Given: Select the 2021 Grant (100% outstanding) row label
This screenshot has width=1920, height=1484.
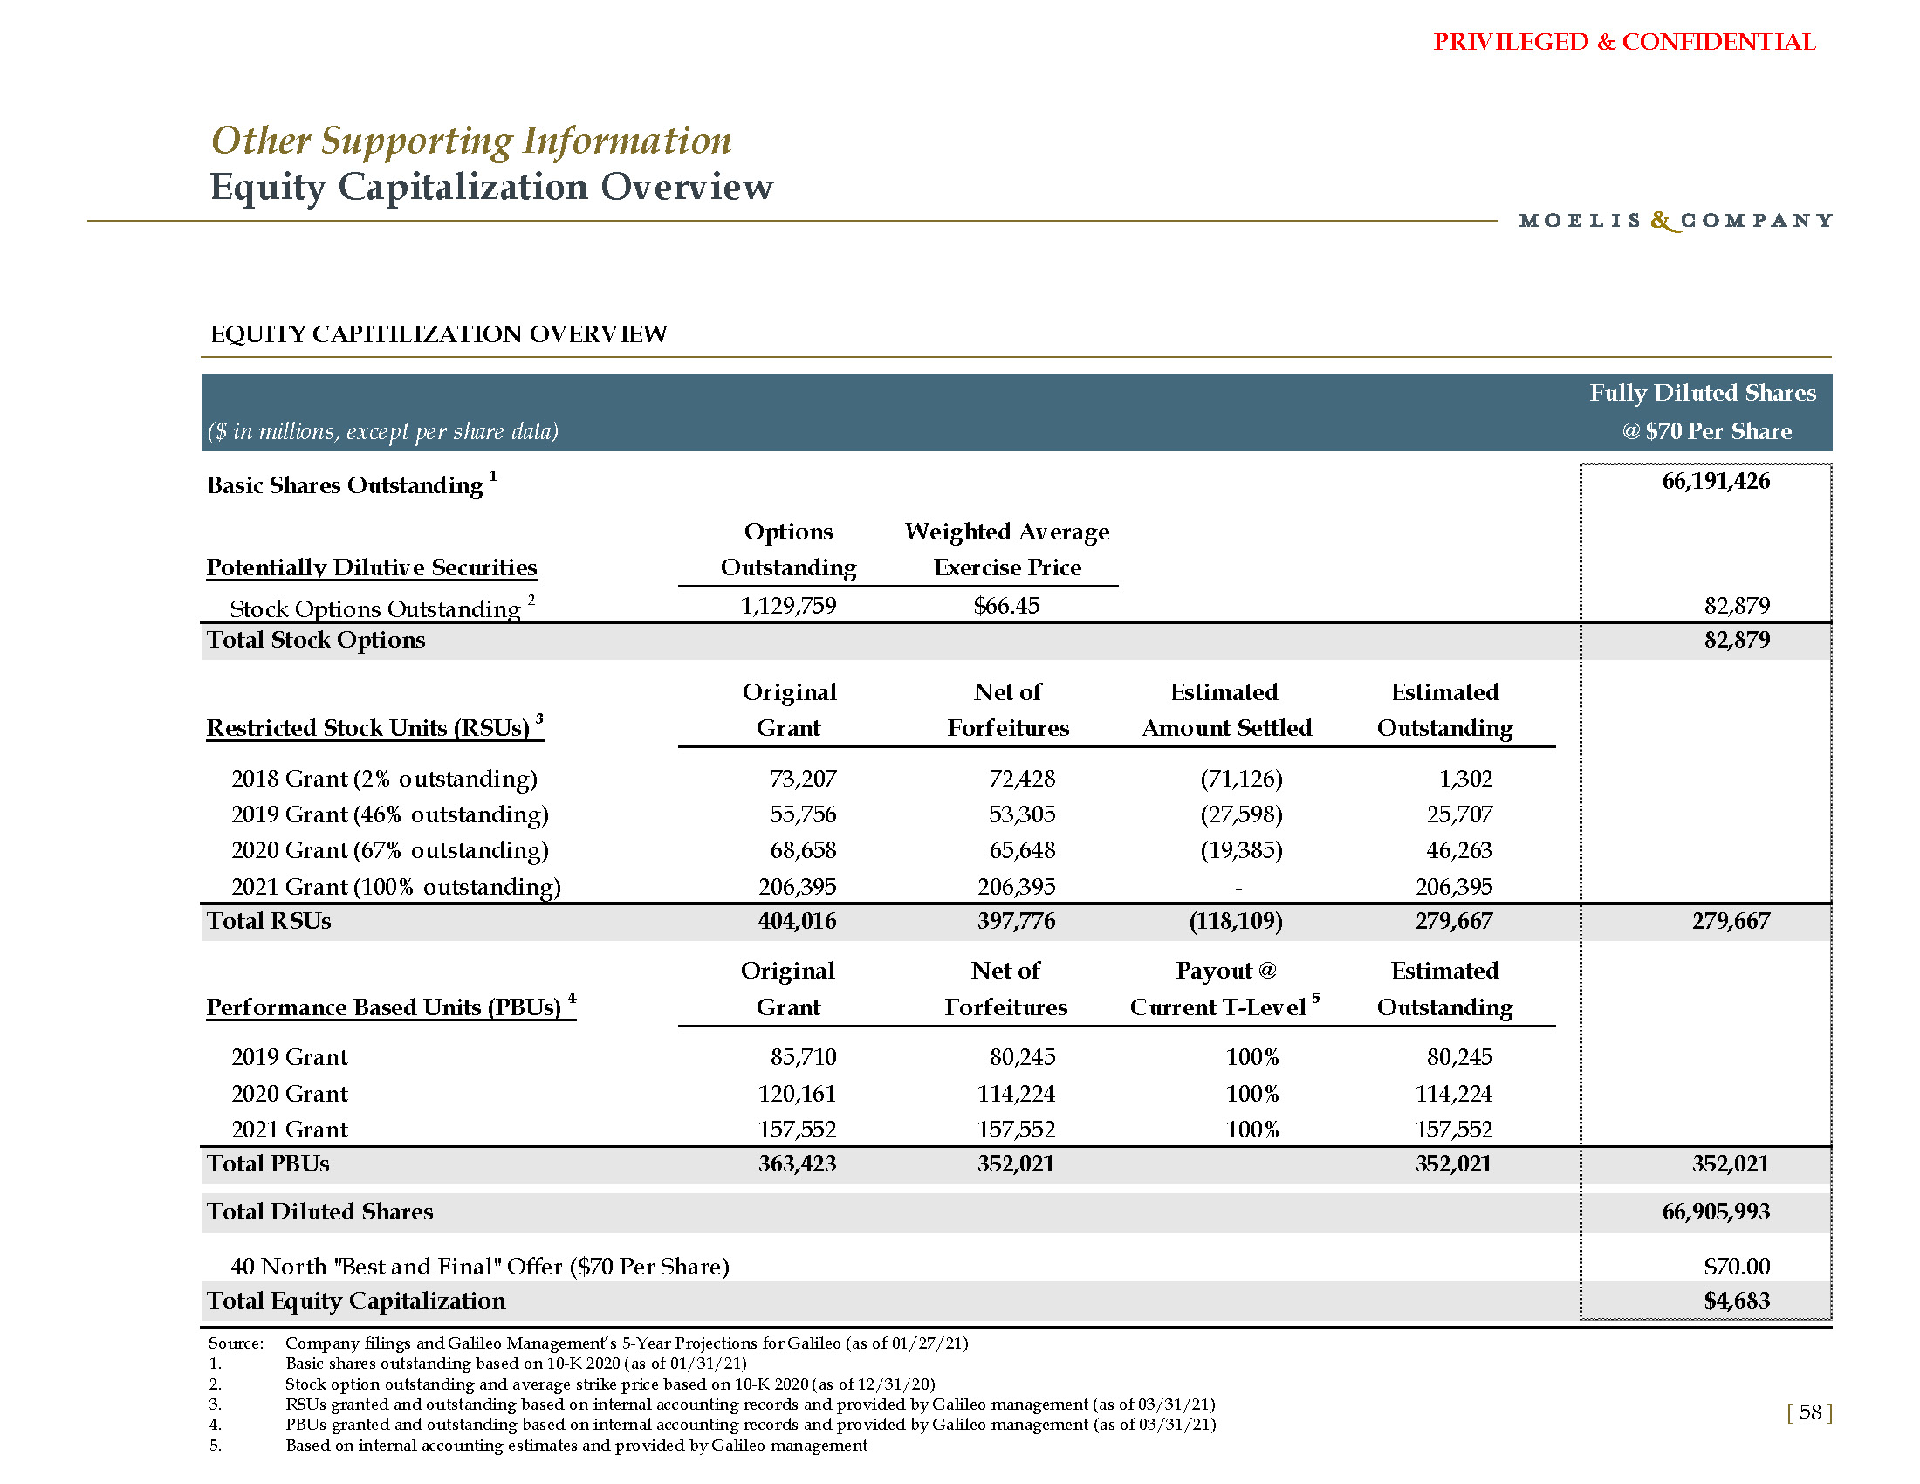Looking at the screenshot, I should click(394, 886).
